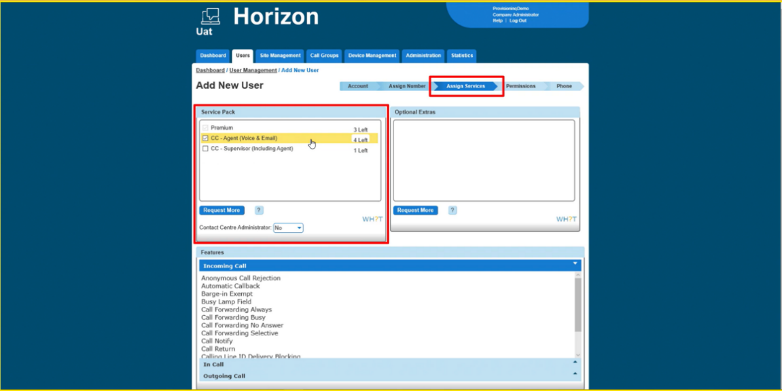Image resolution: width=782 pixels, height=391 pixels.
Task: Open Optional Extras help question mark
Action: (x=452, y=210)
